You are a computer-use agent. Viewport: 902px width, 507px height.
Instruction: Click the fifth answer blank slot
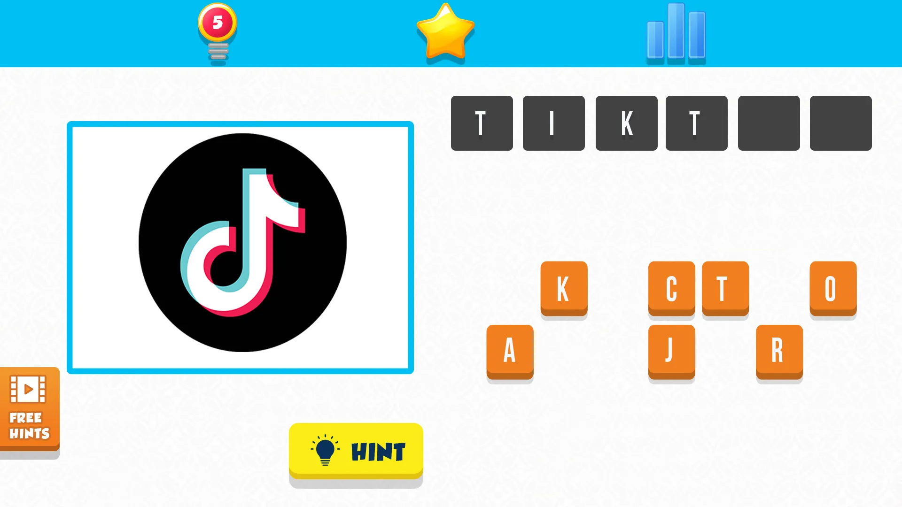click(770, 123)
